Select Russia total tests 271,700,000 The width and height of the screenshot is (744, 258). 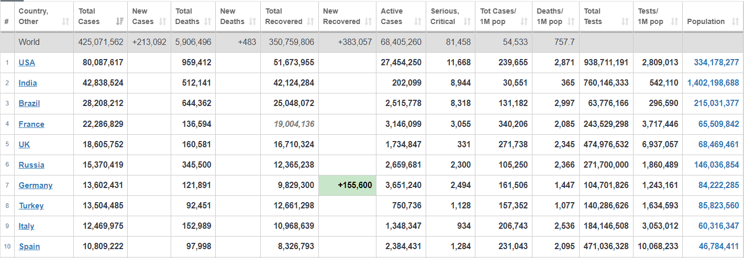click(x=606, y=165)
